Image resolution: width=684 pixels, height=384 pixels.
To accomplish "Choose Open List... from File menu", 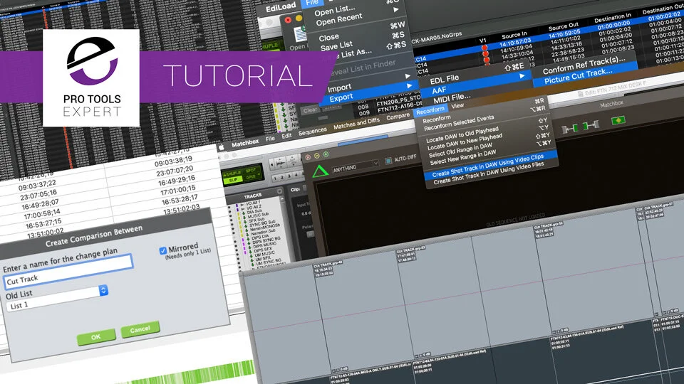I will [x=335, y=11].
